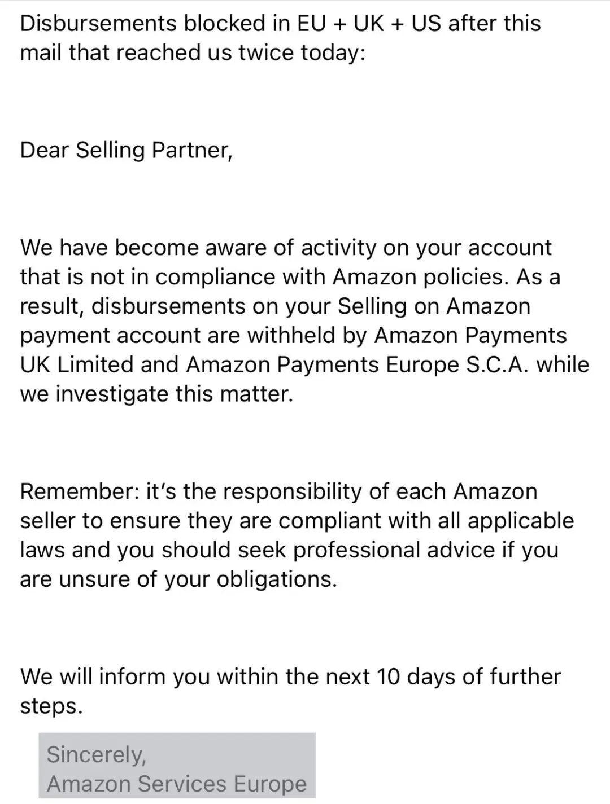Click the 'mail that reached us twice today:' line
The height and width of the screenshot is (804, 610).
193,53
